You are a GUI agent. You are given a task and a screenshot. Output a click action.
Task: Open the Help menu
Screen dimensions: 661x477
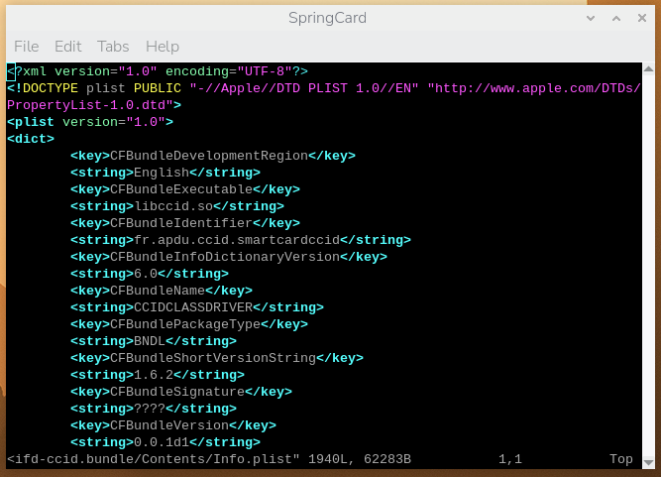tap(163, 47)
